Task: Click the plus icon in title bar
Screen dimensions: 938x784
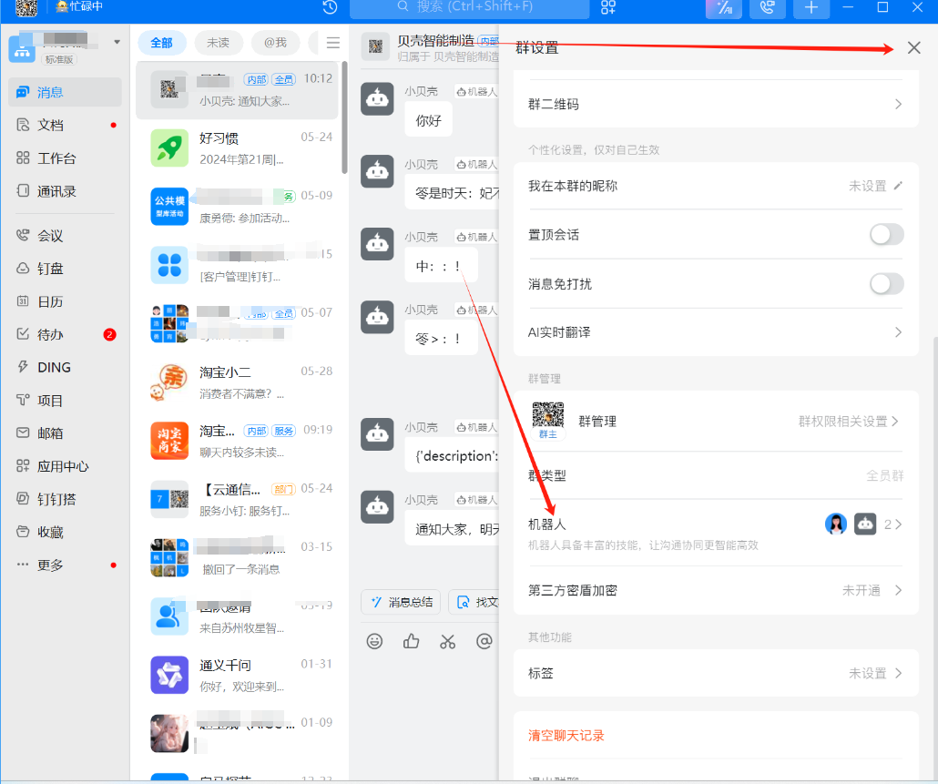Action: pos(811,8)
